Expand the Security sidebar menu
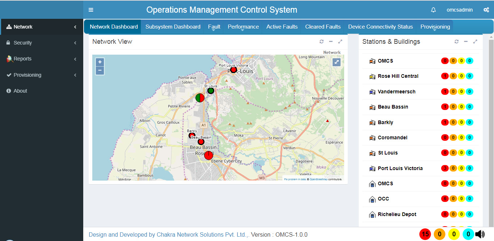 42,43
